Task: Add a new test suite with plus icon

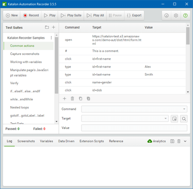Action: (54, 27)
